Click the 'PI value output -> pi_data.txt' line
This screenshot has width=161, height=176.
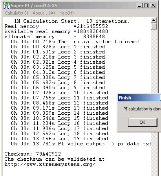(x=81, y=144)
